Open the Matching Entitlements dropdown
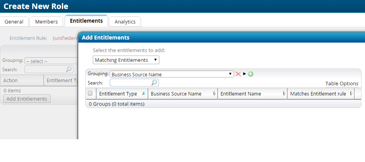The image size is (365, 162). click(126, 60)
